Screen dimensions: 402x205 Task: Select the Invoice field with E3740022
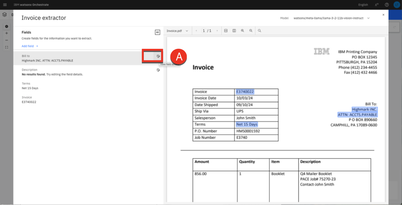29,99
